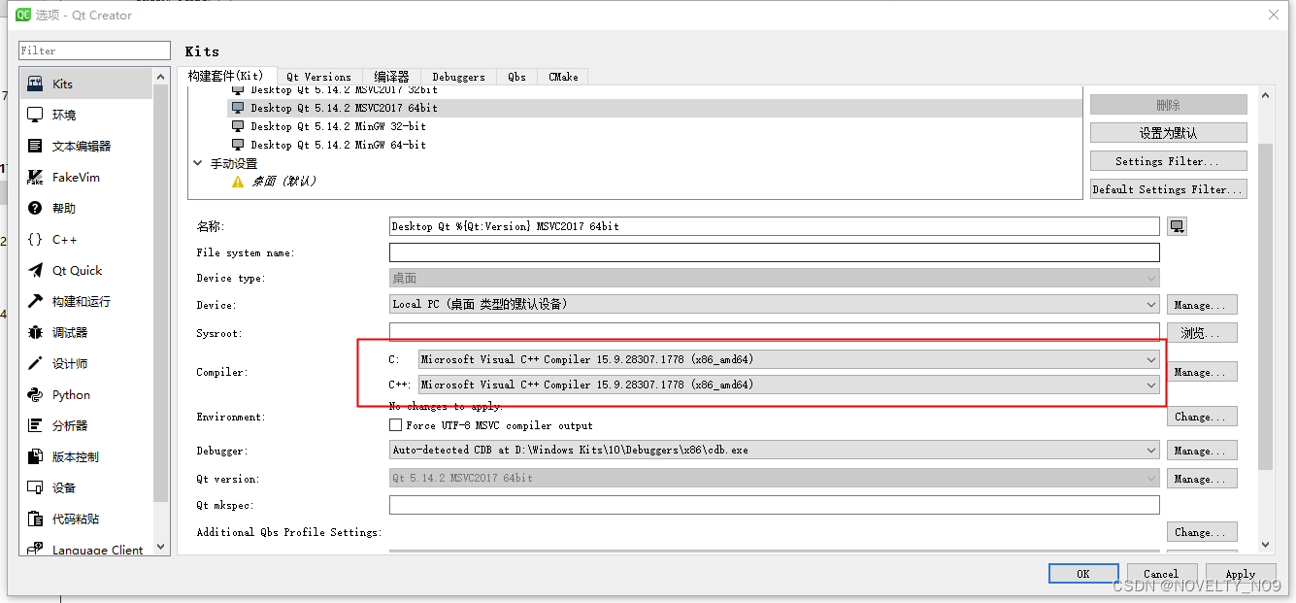Enable Force UTF-8 MSVC compiler output
Screen dimensions: 1296x603
pos(395,423)
